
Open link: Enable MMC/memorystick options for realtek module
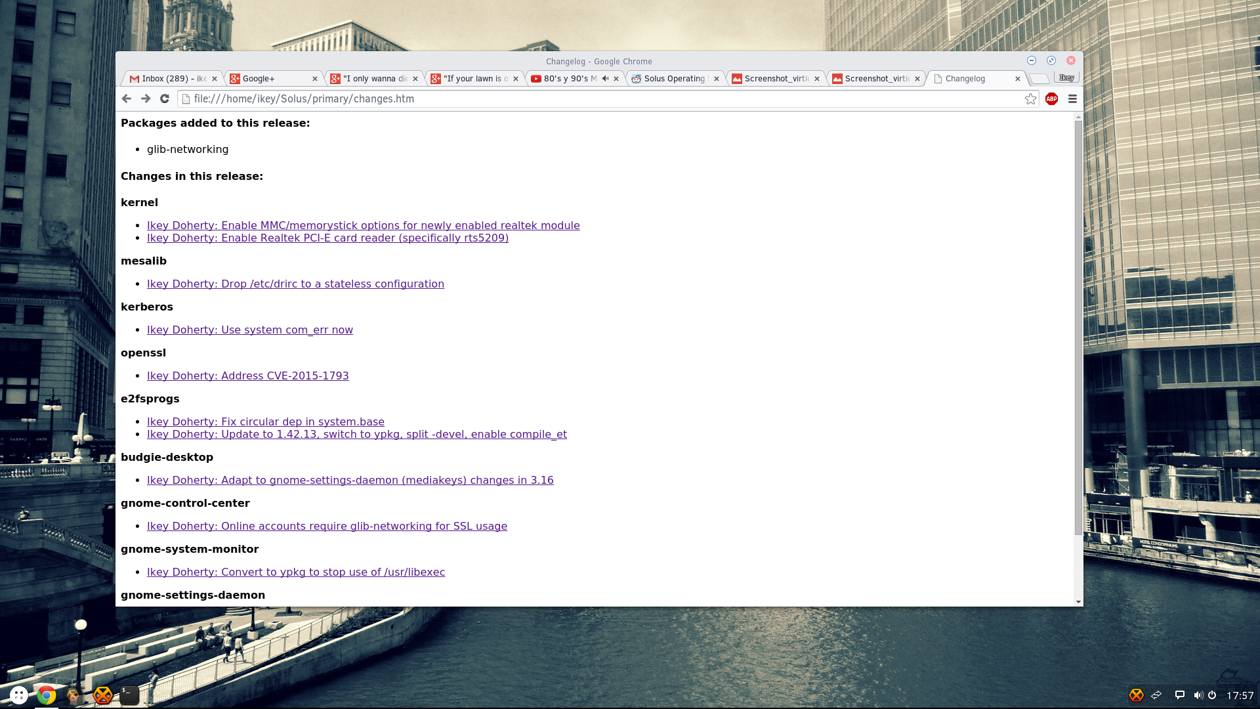click(363, 225)
